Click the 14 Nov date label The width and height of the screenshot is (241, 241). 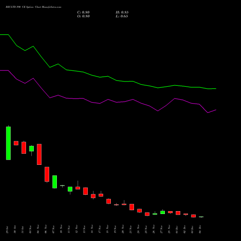click(x=92, y=229)
